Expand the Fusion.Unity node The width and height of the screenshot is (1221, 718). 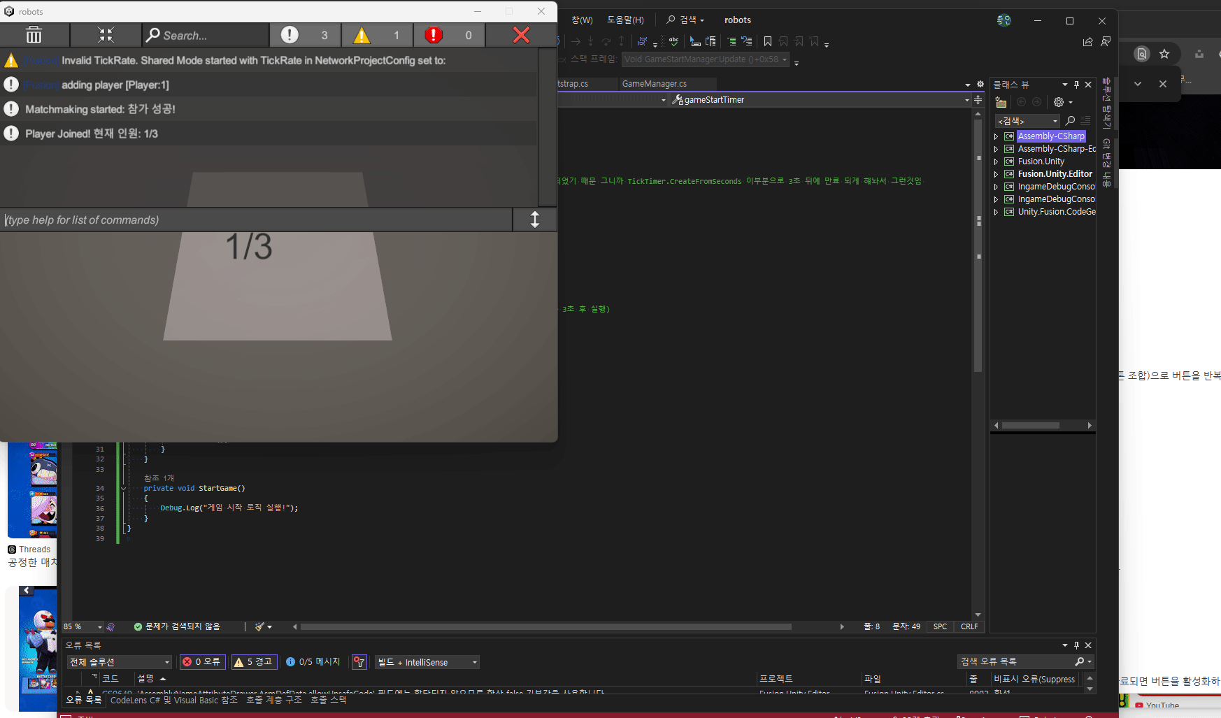click(996, 161)
